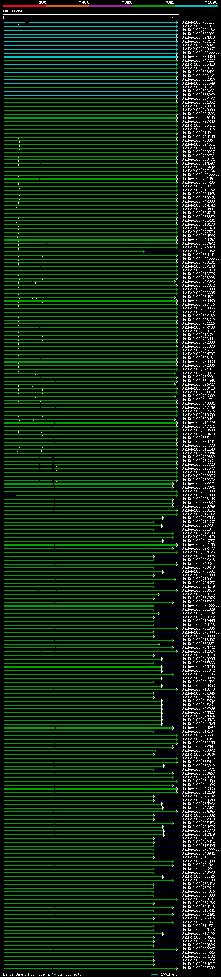Click the hit label UniRef100_Q4PDV5
This screenshot has height=977, width=221.
click(198, 281)
